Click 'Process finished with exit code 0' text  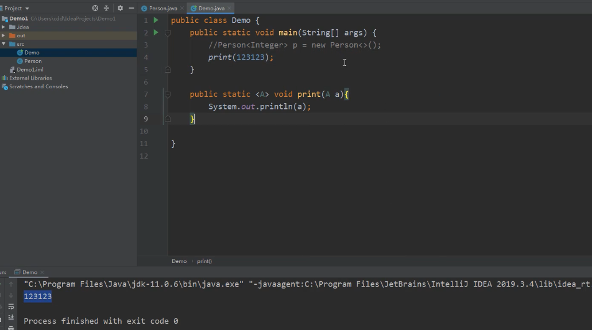click(101, 321)
